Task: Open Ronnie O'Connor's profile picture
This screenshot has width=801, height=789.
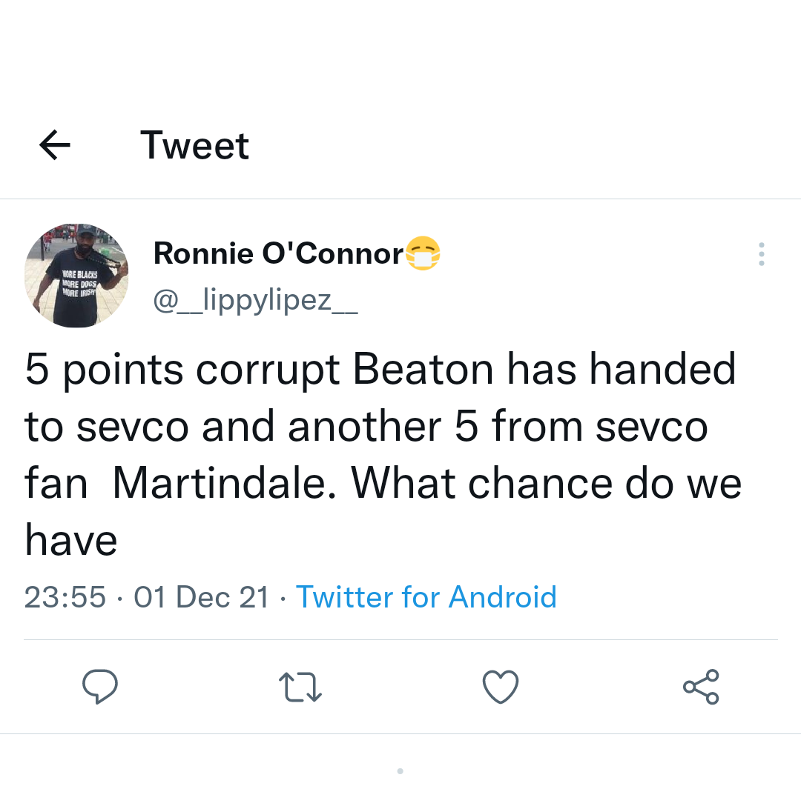Action: (76, 275)
